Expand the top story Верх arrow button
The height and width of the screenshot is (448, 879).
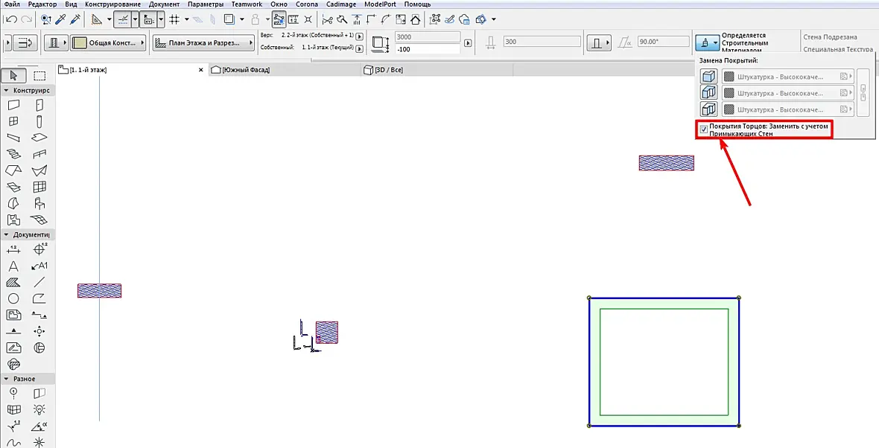(x=360, y=36)
